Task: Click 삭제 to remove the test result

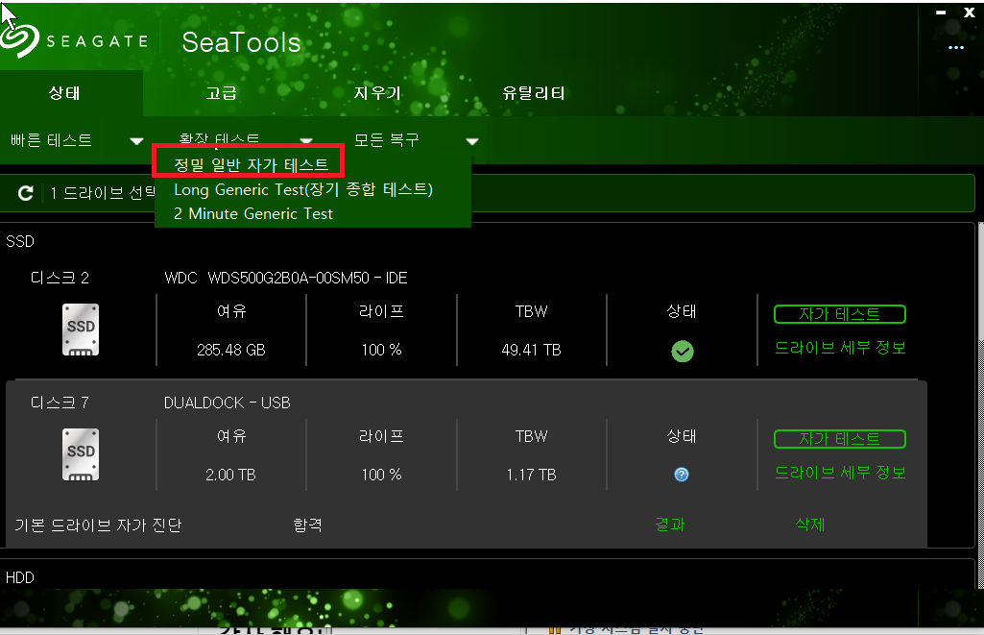Action: pyautogui.click(x=809, y=524)
